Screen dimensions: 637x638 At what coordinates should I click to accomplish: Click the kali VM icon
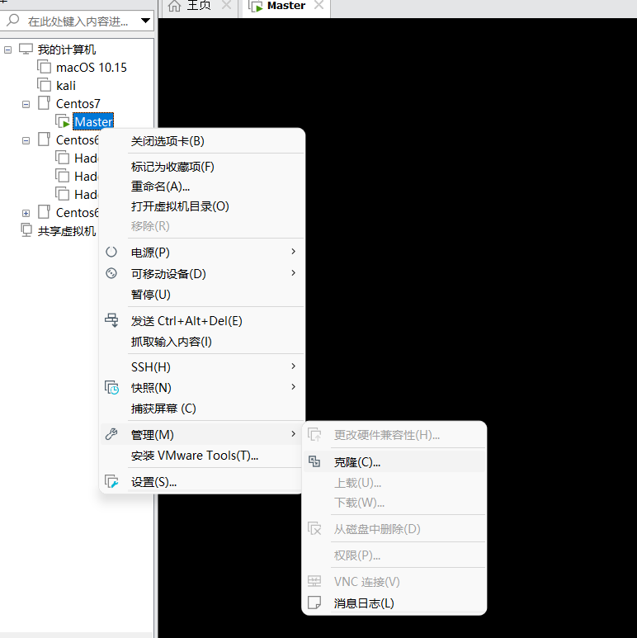(x=44, y=85)
